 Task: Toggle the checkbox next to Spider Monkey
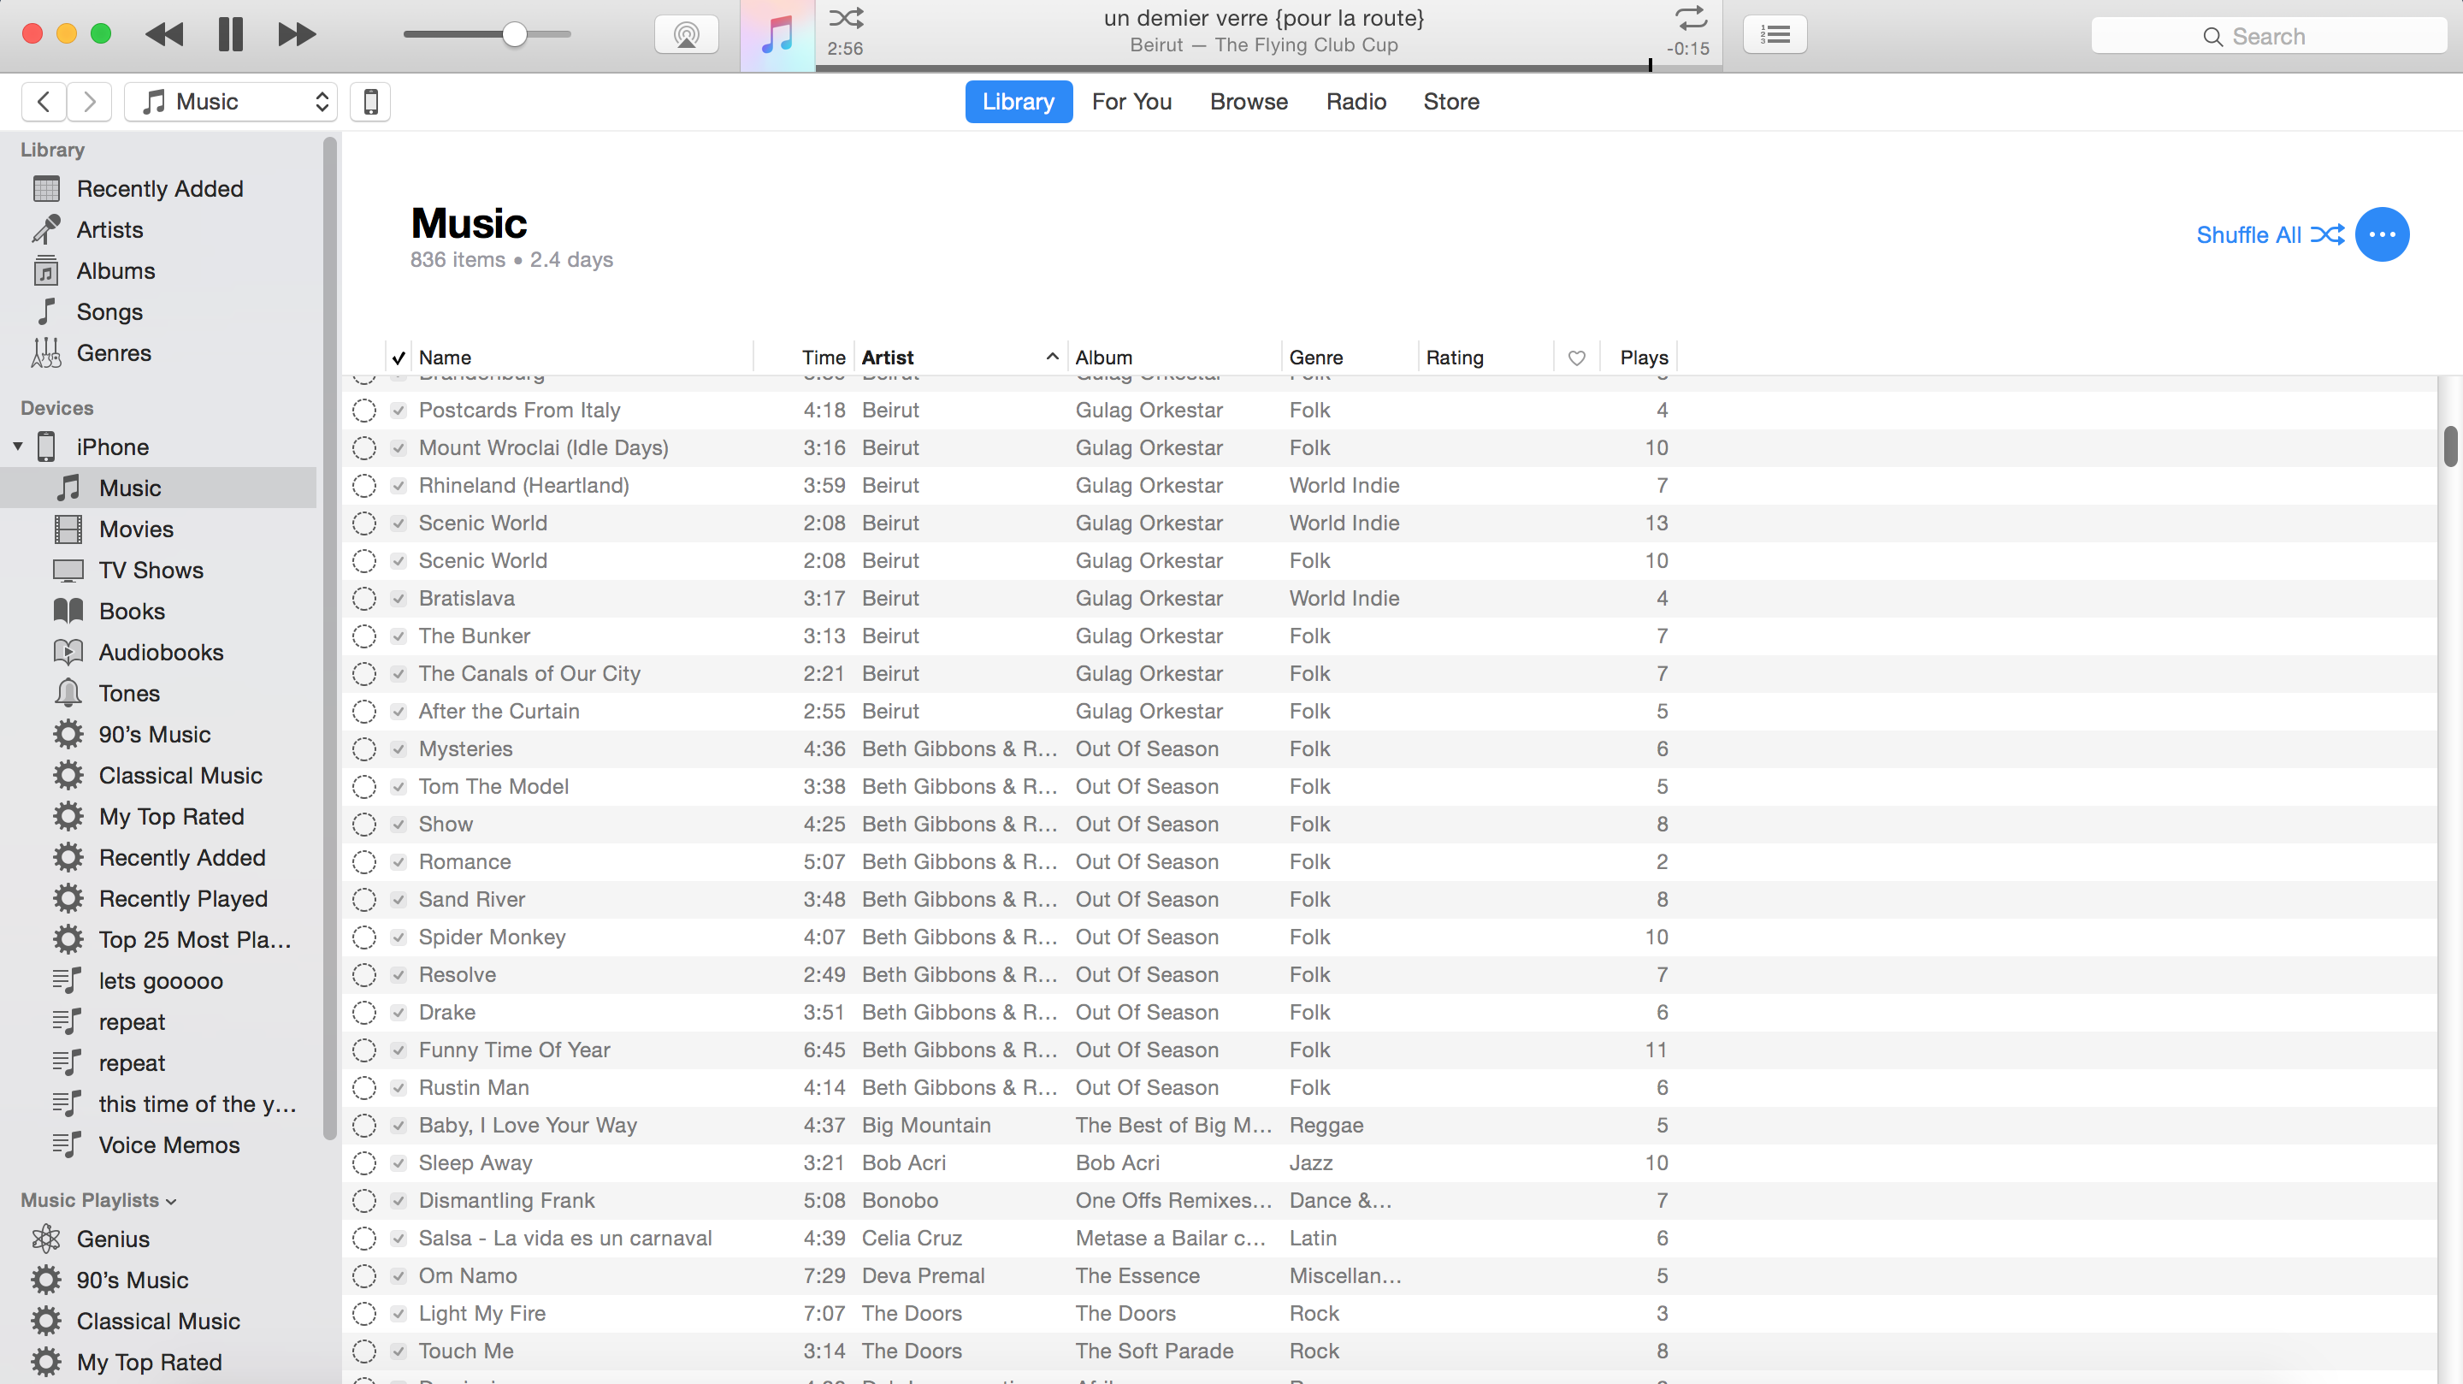click(x=399, y=937)
